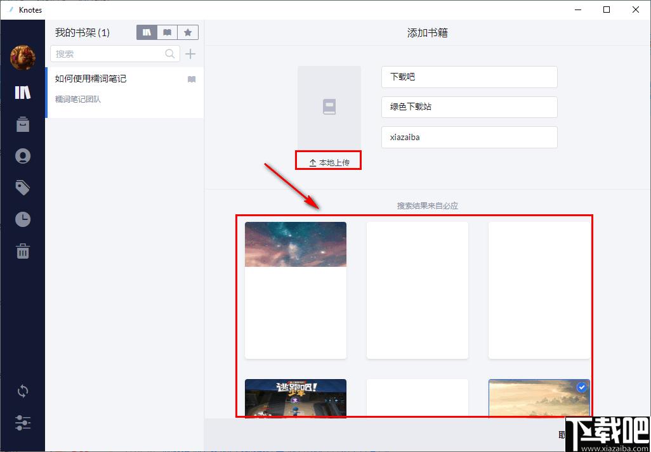651x452 pixels.
Task: Select the book 如何使用糯词笔记
Action: [124, 93]
